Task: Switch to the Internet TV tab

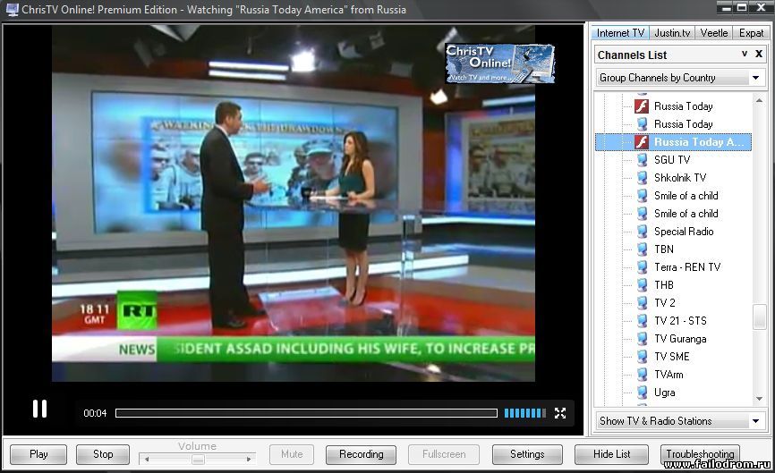Action: [x=620, y=32]
